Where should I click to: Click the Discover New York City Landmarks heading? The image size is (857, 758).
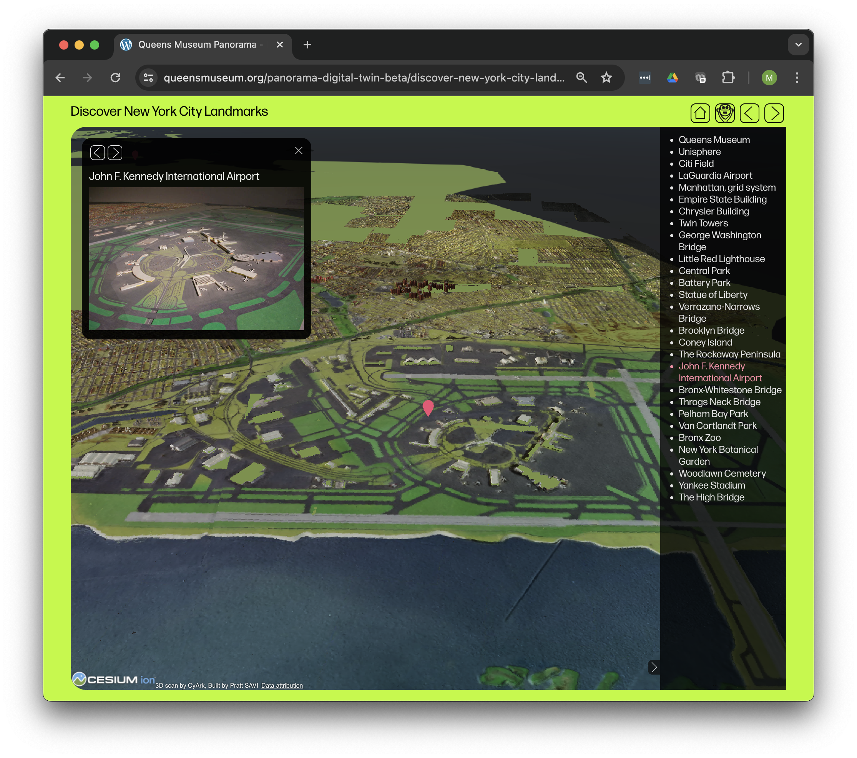169,111
